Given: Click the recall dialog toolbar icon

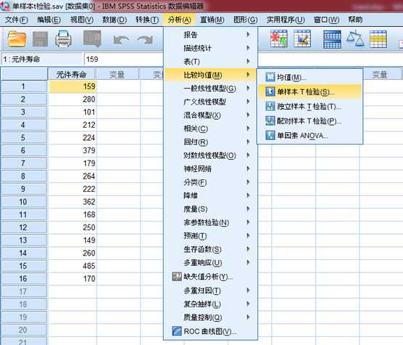Looking at the screenshot, I should pos(92,38).
